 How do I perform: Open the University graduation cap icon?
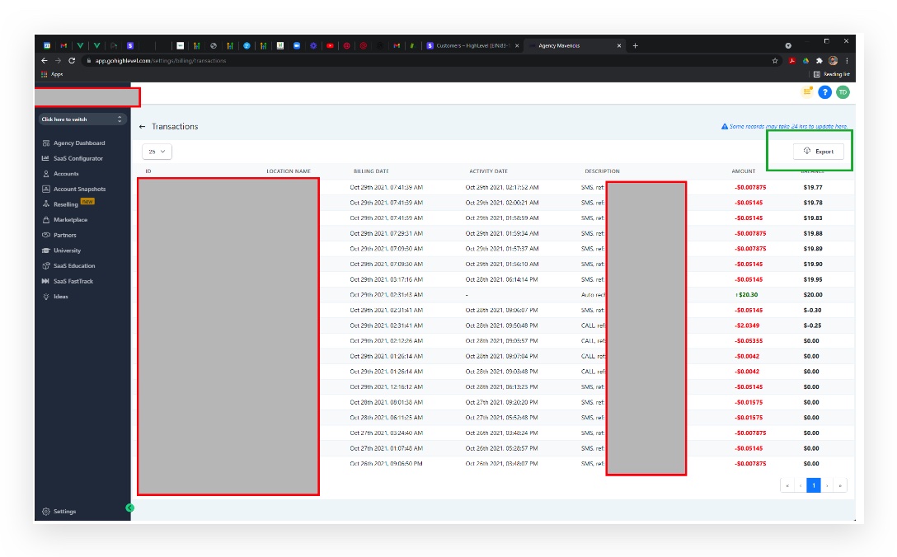pos(46,250)
